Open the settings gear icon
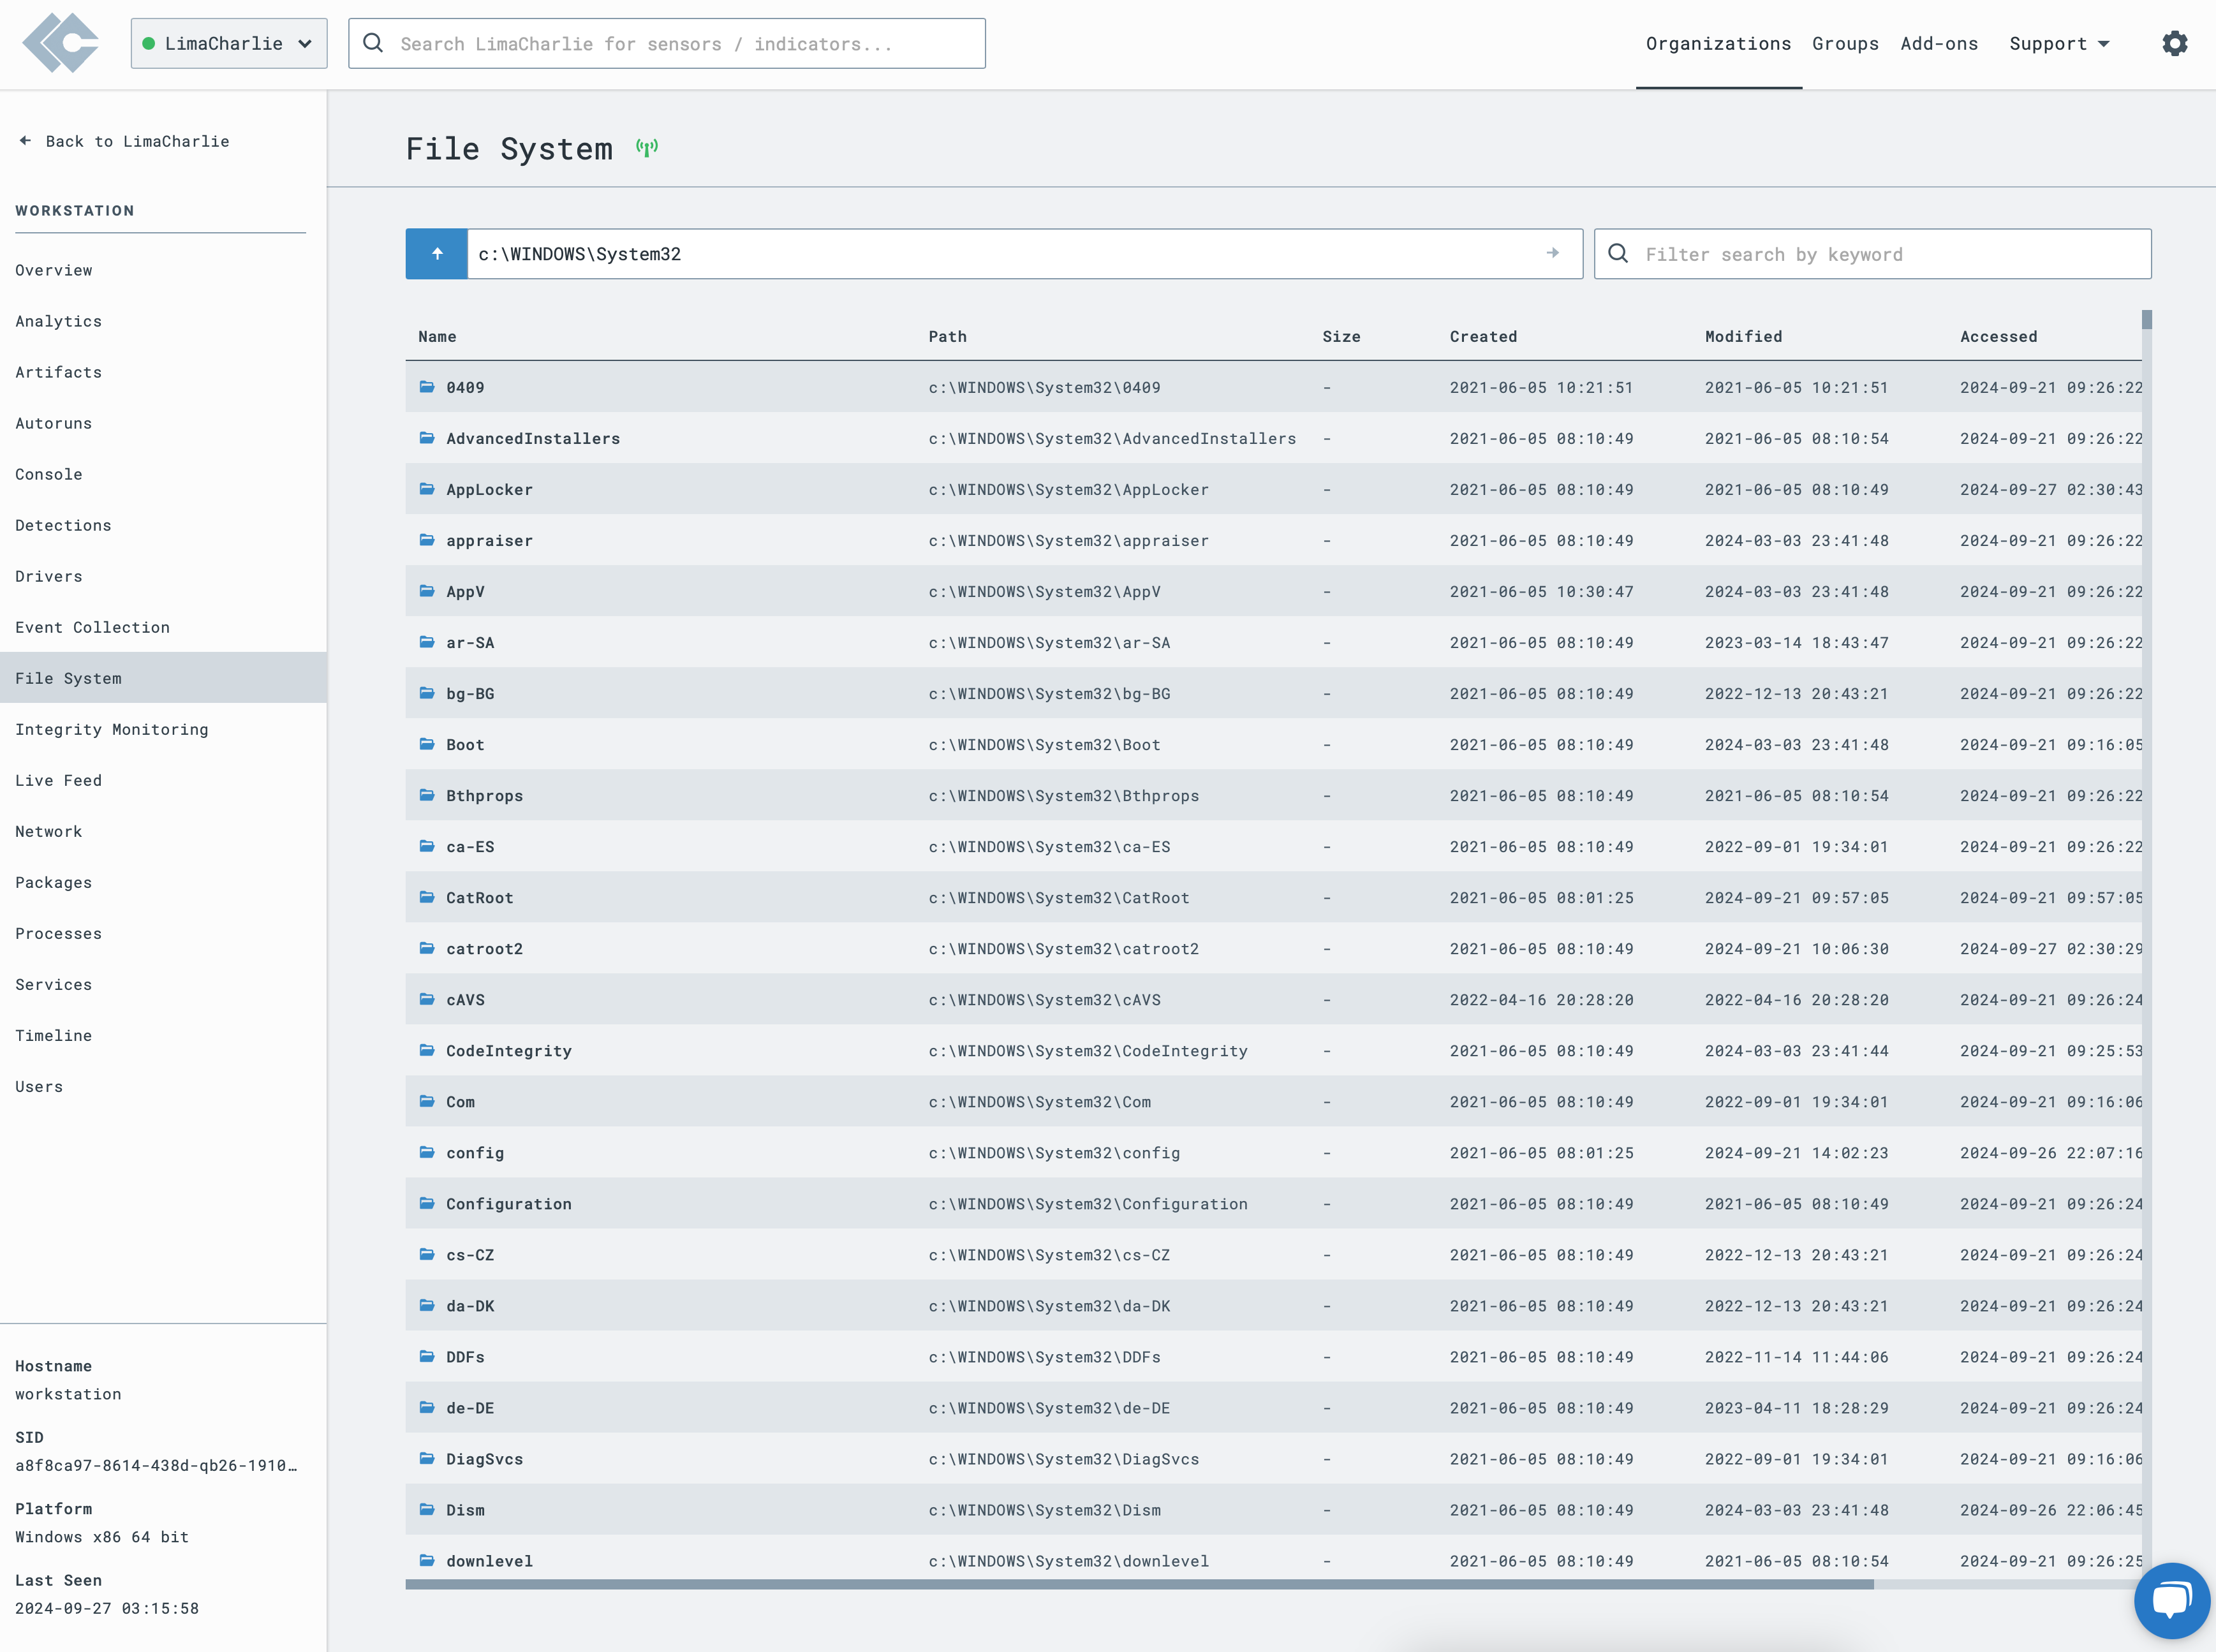 coord(2175,44)
